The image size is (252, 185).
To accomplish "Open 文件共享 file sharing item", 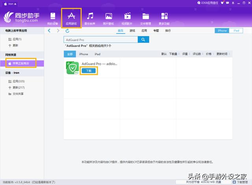I will [16, 94].
